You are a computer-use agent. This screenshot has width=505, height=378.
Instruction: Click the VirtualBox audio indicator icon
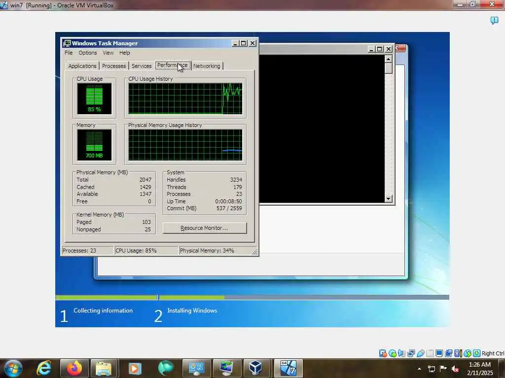point(401,353)
